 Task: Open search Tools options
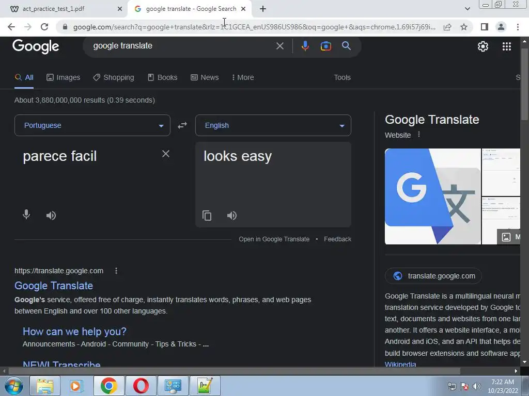tap(342, 77)
